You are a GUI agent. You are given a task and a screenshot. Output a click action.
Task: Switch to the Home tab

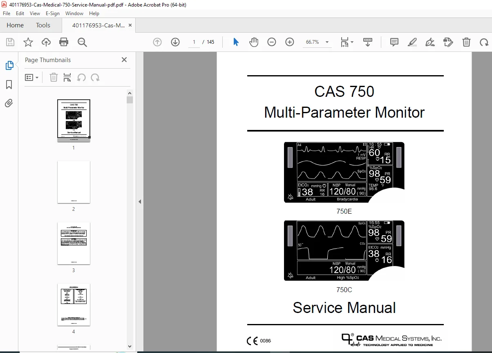tap(15, 25)
